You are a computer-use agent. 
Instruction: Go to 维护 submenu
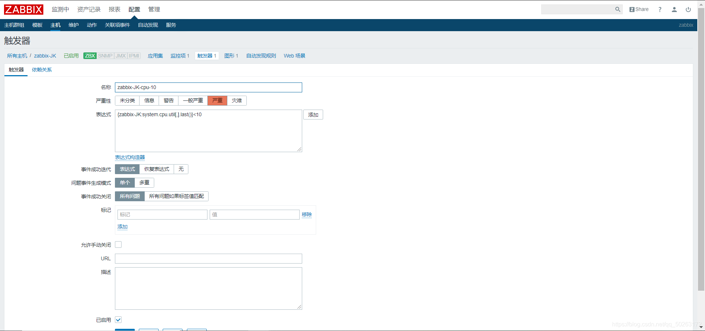tap(73, 25)
